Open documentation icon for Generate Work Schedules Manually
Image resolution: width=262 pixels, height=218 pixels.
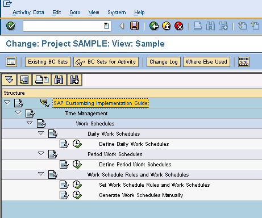click(x=64, y=195)
